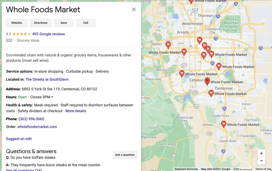The image size is (272, 171).
Task: Zoom in on the map
Action: (261, 153)
